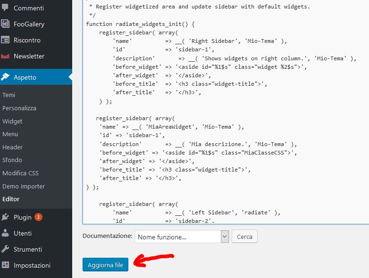Image resolution: width=369 pixels, height=278 pixels.
Task: Open the Impostazioni menu
Action: pos(32,265)
